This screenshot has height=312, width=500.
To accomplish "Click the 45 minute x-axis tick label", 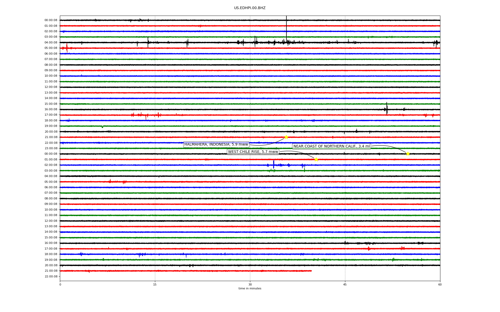I will click(x=345, y=284).
